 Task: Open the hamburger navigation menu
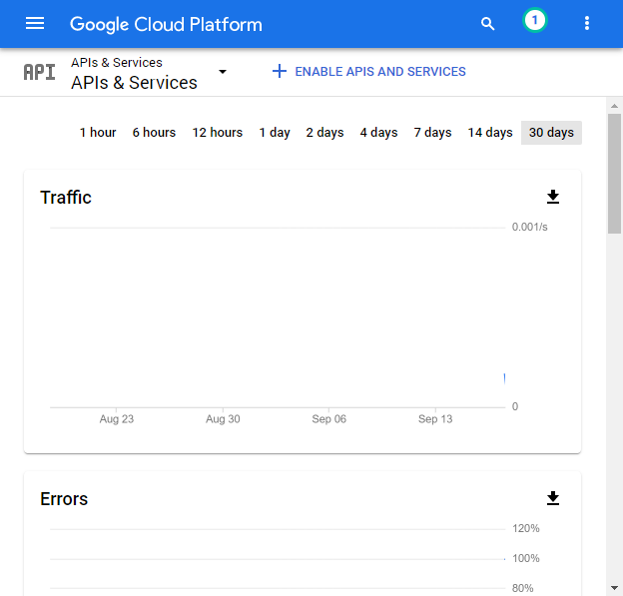[x=35, y=23]
